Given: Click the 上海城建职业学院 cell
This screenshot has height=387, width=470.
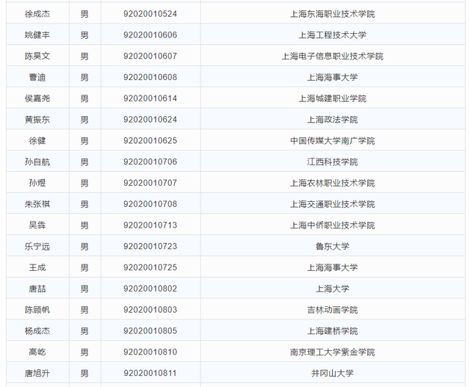Looking at the screenshot, I should pyautogui.click(x=333, y=98).
